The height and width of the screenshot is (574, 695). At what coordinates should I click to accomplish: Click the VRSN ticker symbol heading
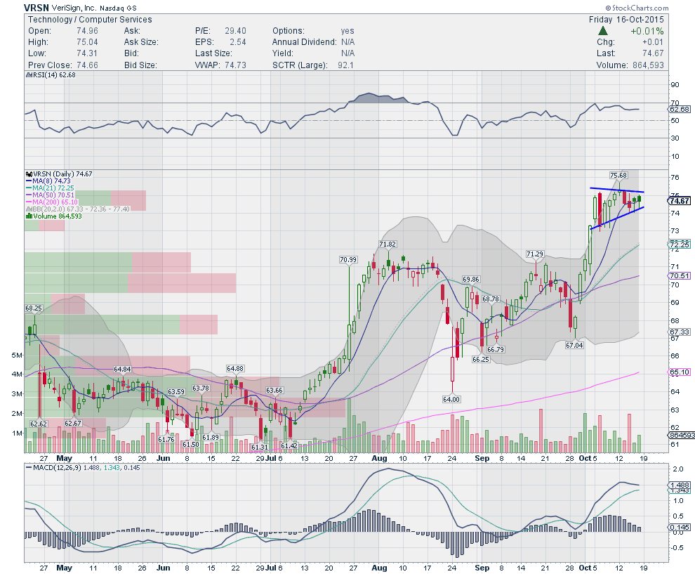point(37,8)
